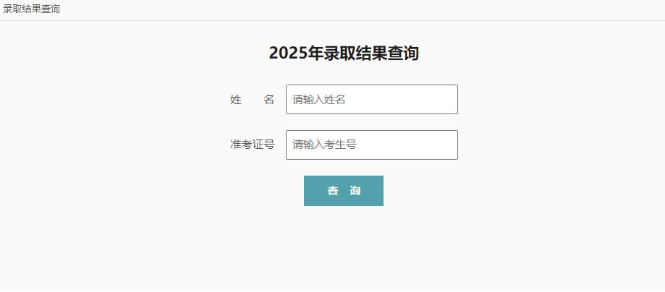Click the 名 character of the name label
The width and height of the screenshot is (665, 292).
point(269,100)
